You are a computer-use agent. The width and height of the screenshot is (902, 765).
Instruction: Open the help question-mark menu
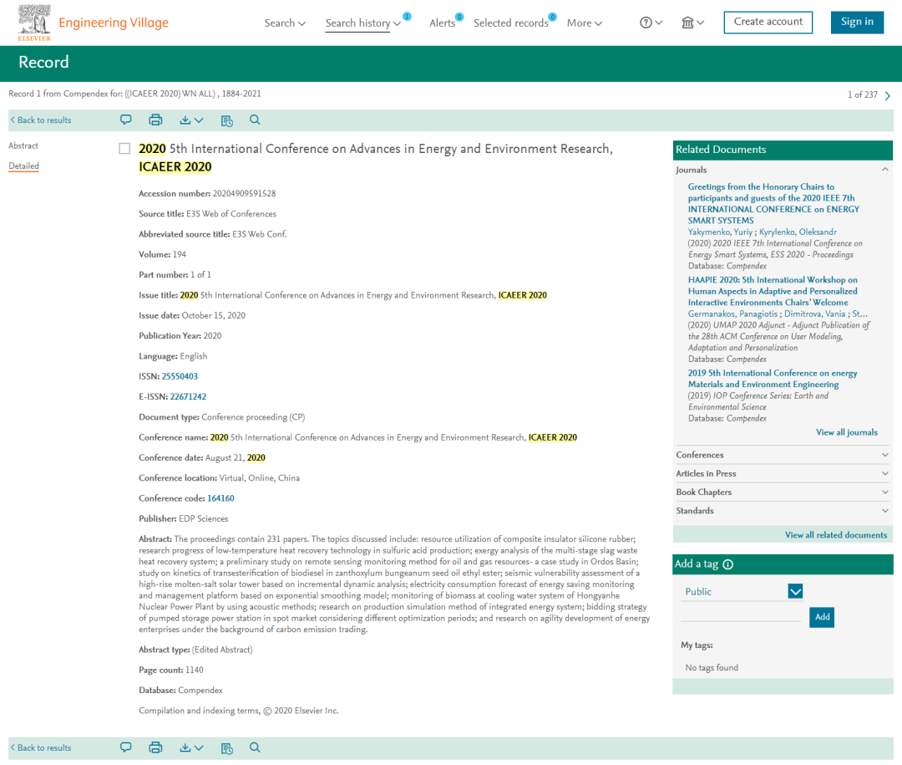651,23
